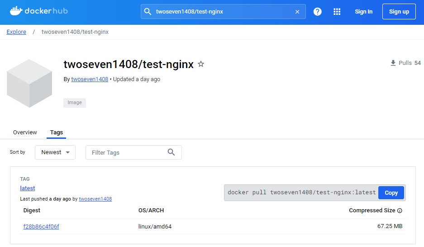Show Compressed Size info icon
Screen dimensions: 424x247
[400, 210]
